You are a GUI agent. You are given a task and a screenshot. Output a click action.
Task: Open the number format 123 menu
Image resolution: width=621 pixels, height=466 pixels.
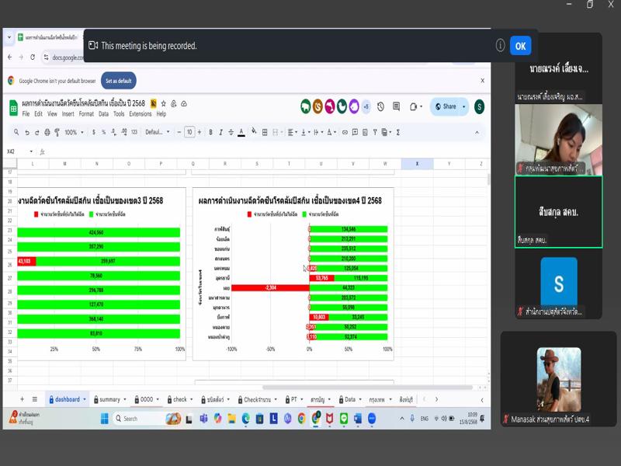(x=134, y=132)
